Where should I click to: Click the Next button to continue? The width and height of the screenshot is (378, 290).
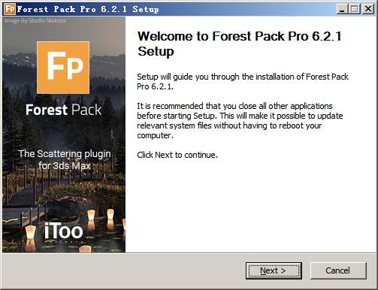click(x=274, y=270)
